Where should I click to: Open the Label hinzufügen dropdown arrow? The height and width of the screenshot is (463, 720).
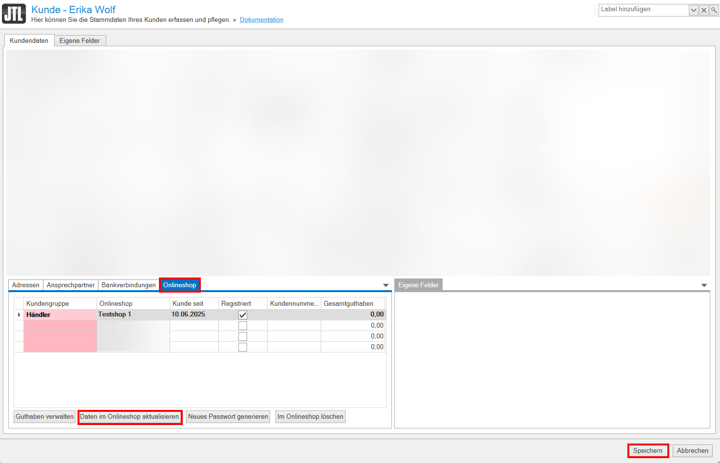pyautogui.click(x=693, y=10)
